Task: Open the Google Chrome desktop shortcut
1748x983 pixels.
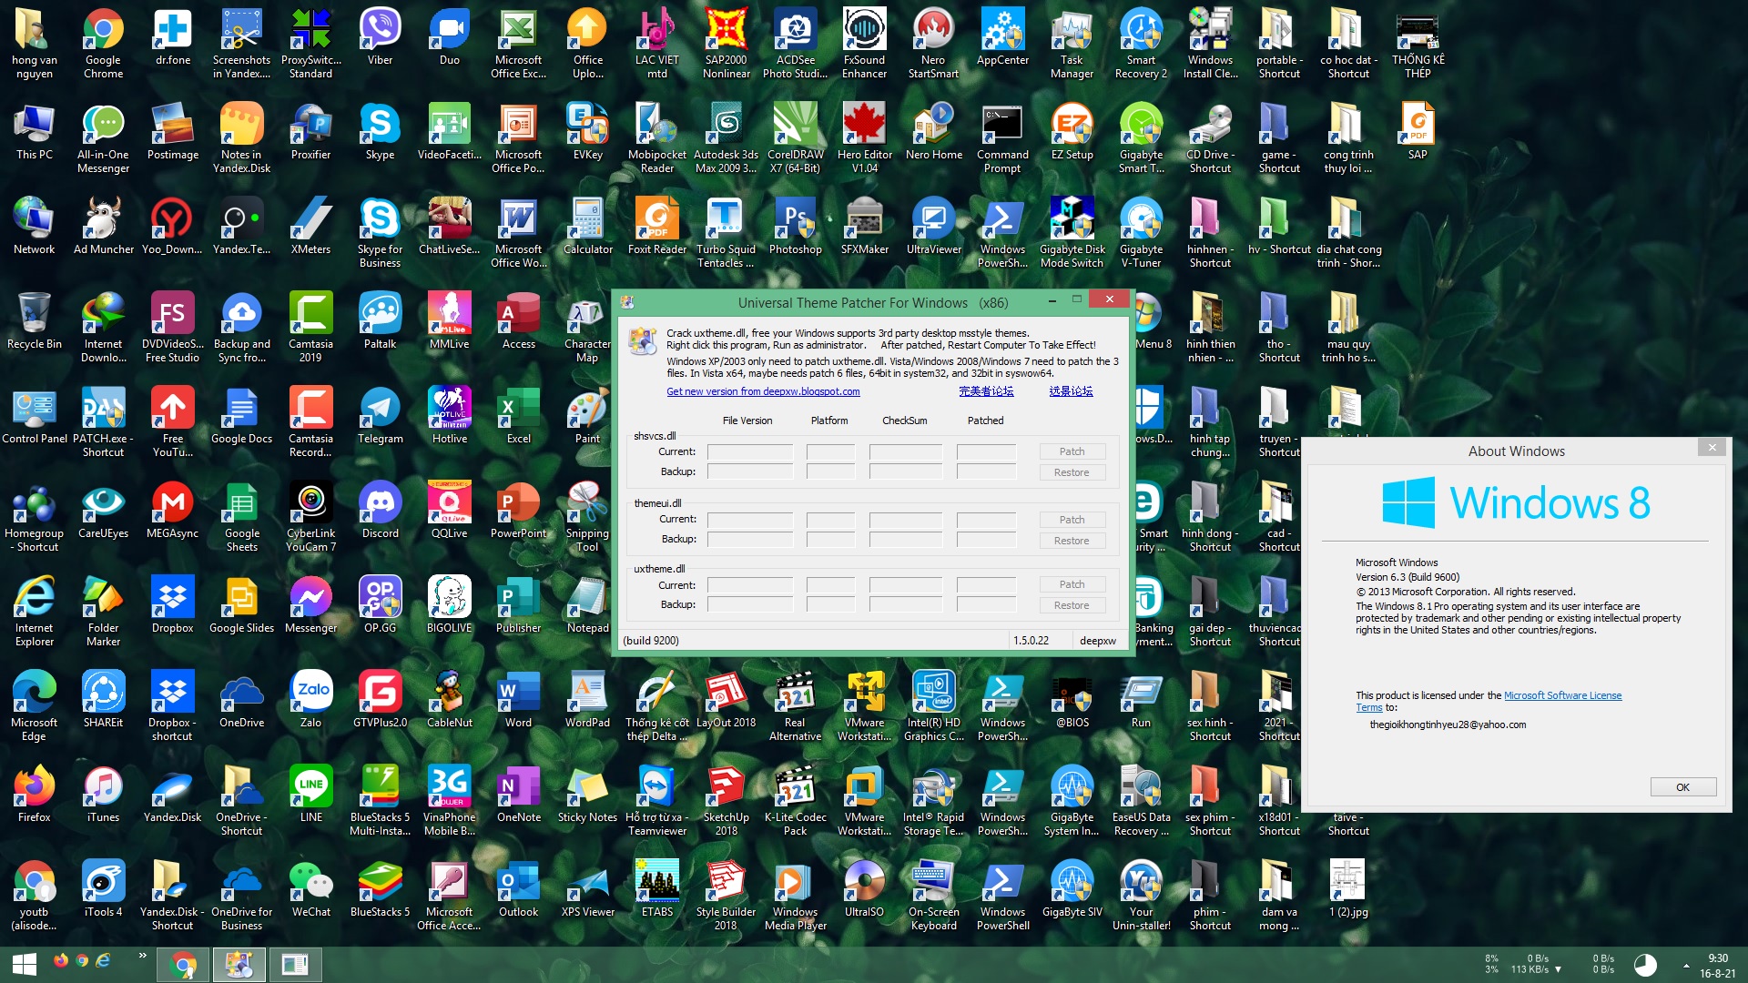Action: [x=103, y=43]
